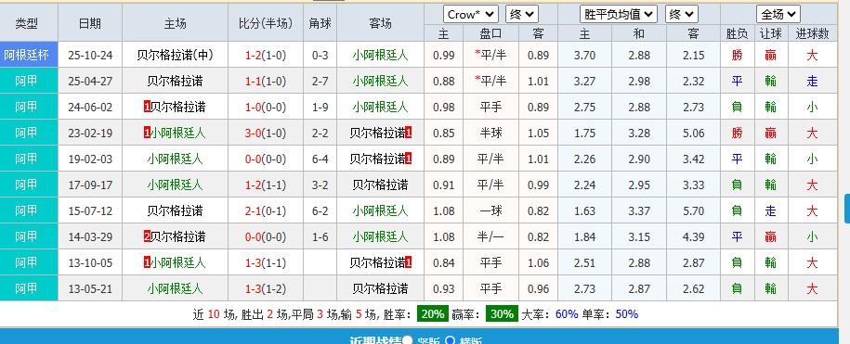Click the green 30% 赢率 badge
The width and height of the screenshot is (850, 344).
click(x=502, y=313)
